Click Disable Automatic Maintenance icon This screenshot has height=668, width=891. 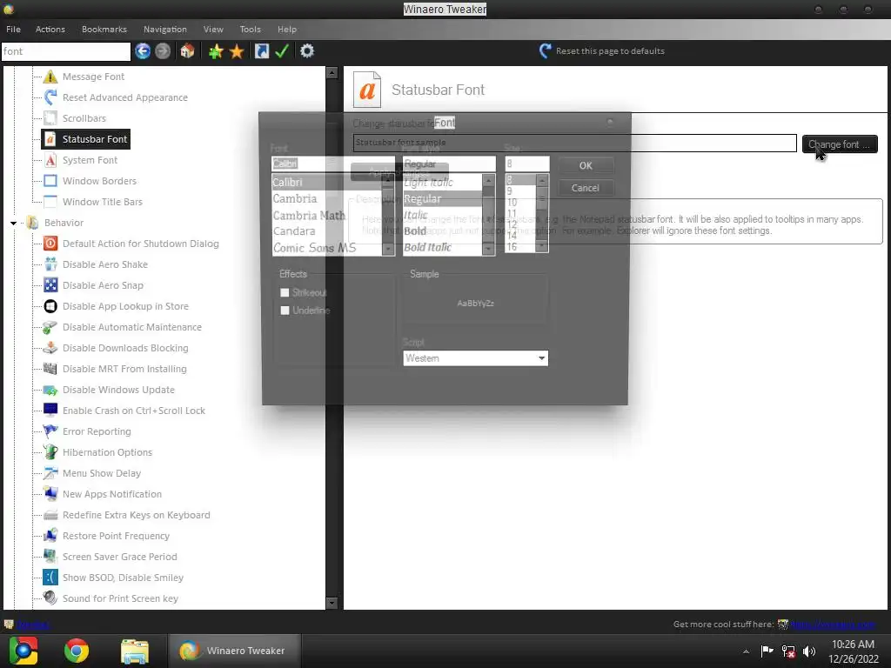[x=50, y=327]
